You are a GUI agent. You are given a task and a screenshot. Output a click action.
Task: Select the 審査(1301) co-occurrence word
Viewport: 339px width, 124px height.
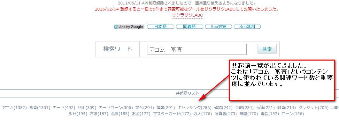coord(40,108)
